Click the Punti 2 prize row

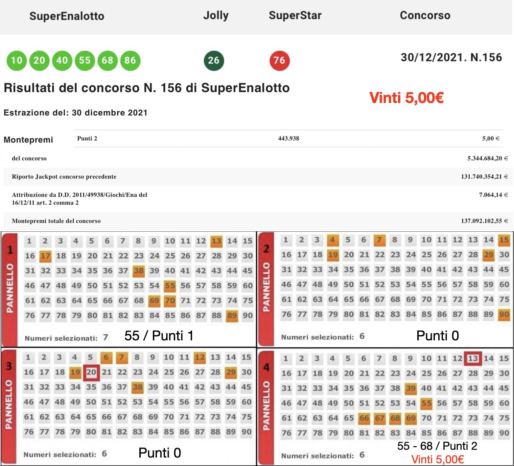(288, 138)
